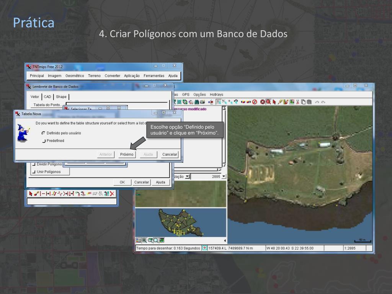Click the scissors cut icon in the view toolbar
The image size is (392, 294).
pos(297,102)
